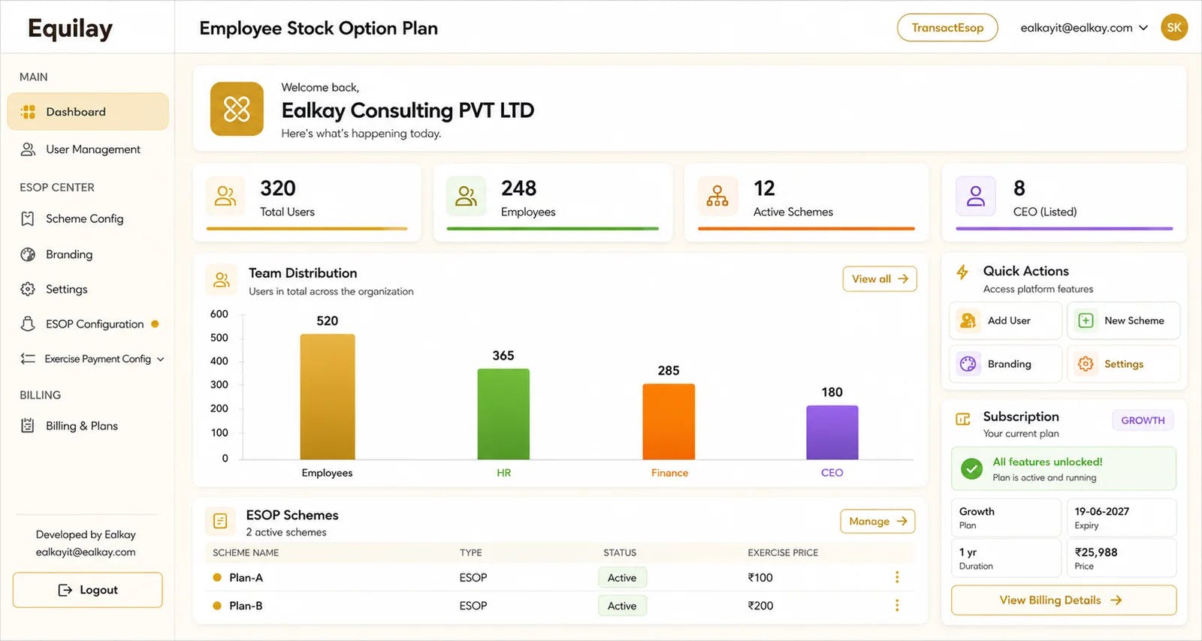
Task: Click the Settings gear icon in sidebar
Action: coord(28,289)
